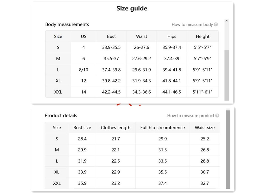Click the Bust size column header

point(82,128)
